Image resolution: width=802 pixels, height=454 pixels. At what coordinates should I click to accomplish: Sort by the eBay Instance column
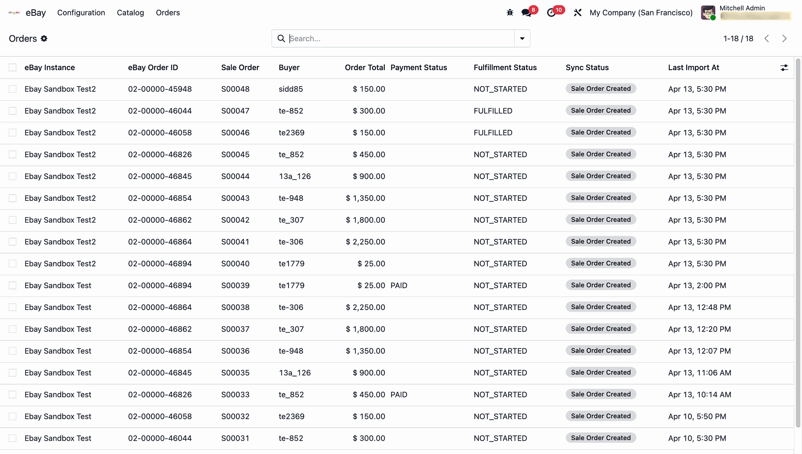(x=50, y=68)
